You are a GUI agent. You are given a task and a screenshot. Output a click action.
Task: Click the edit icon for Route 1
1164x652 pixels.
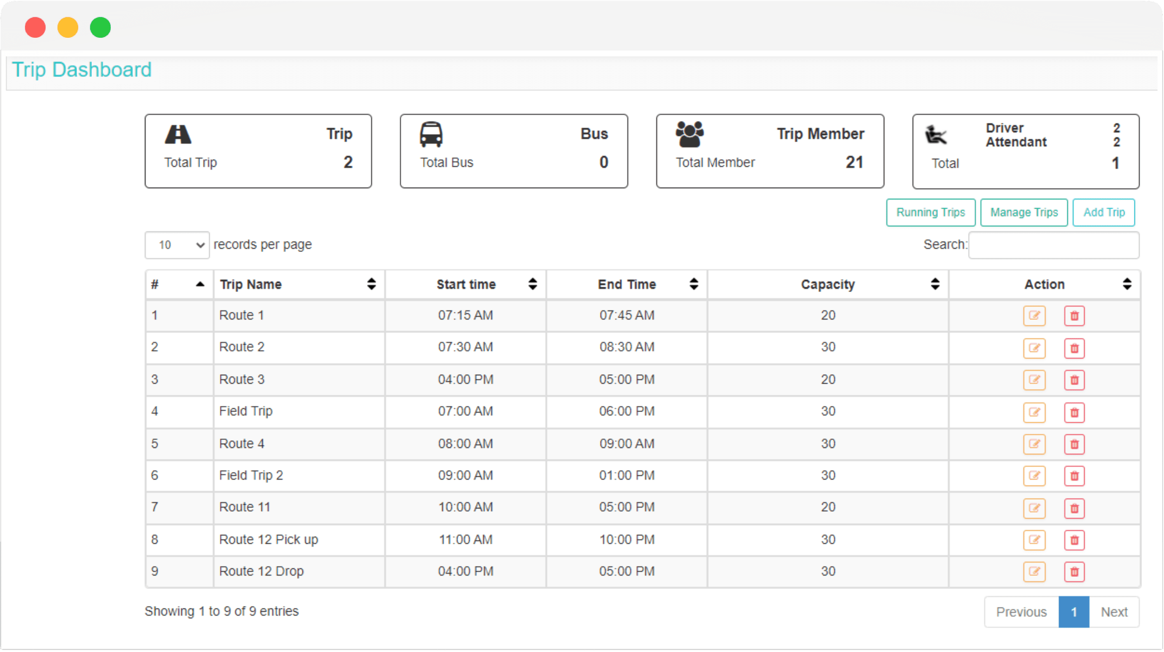(1034, 315)
